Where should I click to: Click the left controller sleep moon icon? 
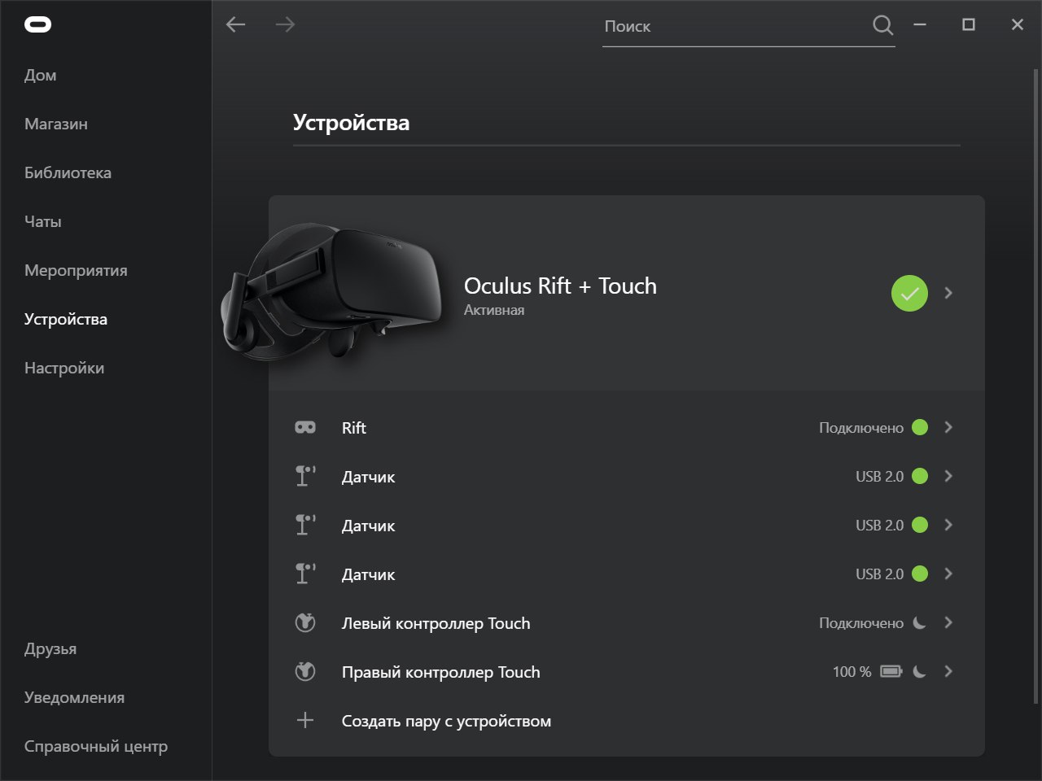point(920,622)
